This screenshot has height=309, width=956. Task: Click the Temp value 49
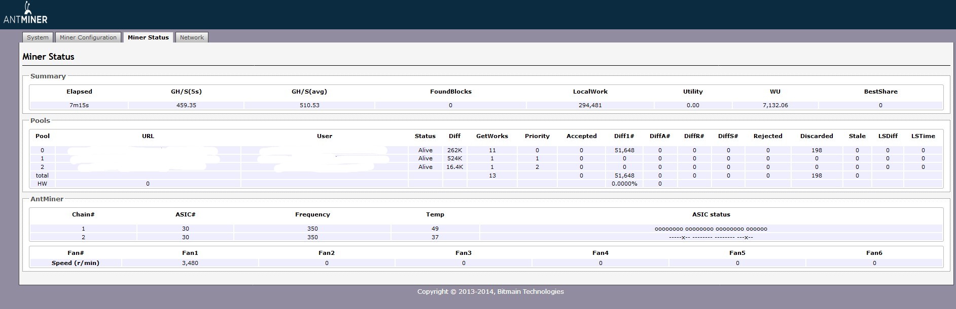pos(435,229)
